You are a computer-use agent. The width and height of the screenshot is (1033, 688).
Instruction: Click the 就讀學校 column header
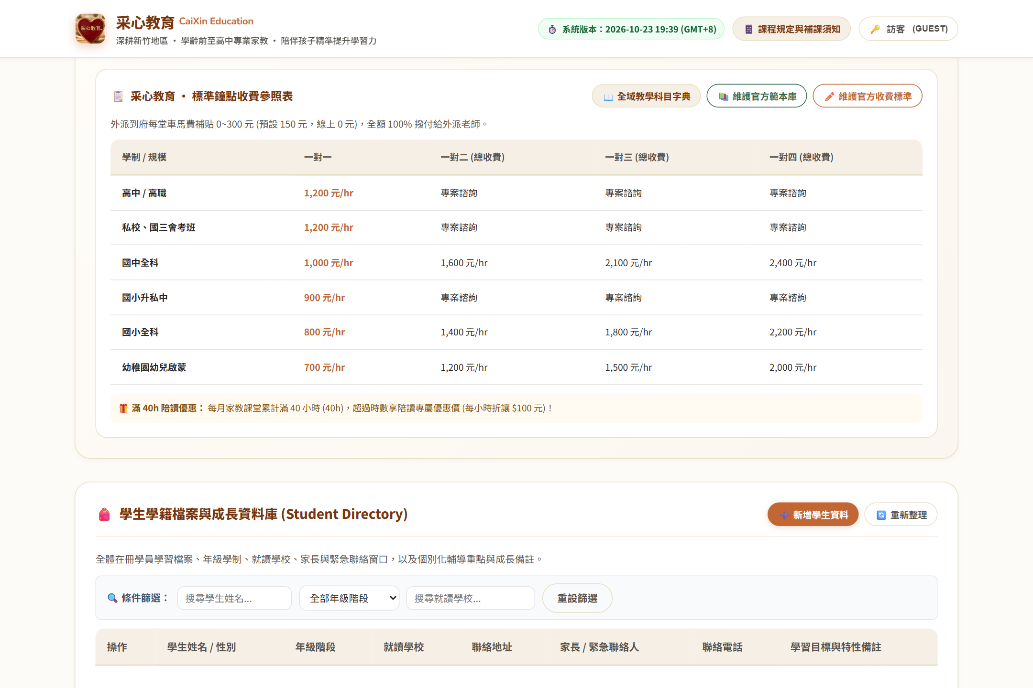pos(404,647)
